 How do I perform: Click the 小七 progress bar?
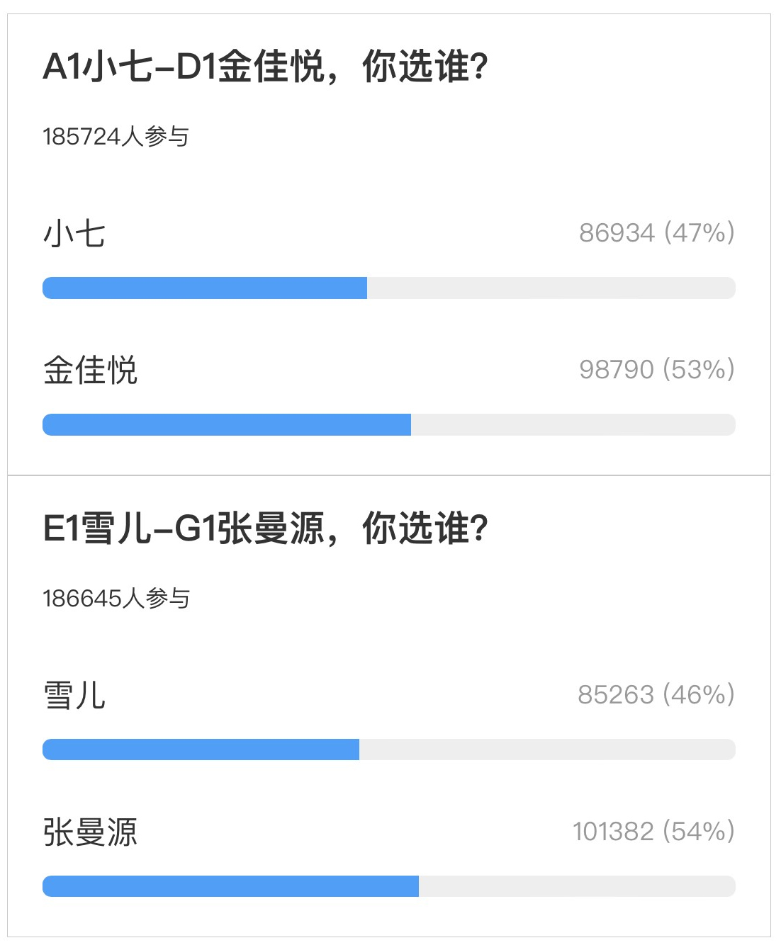coord(389,288)
